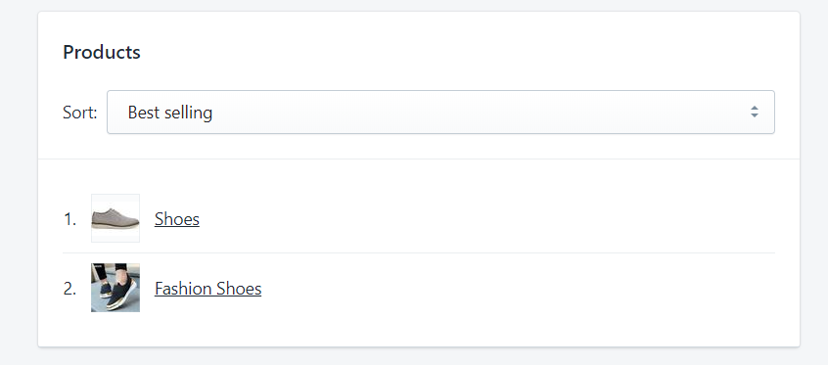Click the horizontal rule below Sort section

(x=419, y=159)
